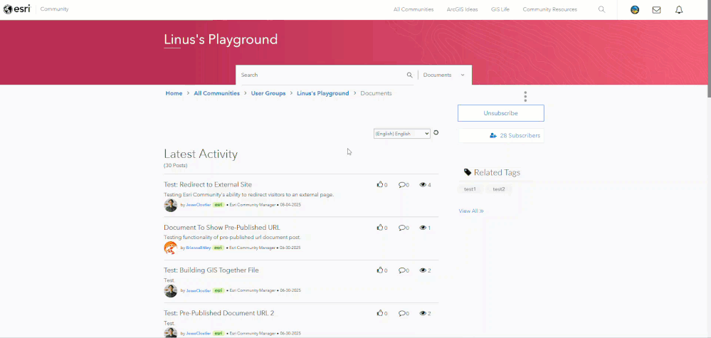Go to User Groups breadcrumb
The width and height of the screenshot is (711, 338).
click(x=268, y=93)
